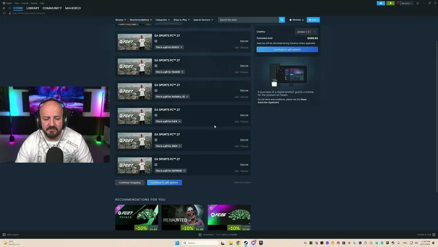Switch to the COMMUNITY tab
This screenshot has width=438, height=247.
52,8
